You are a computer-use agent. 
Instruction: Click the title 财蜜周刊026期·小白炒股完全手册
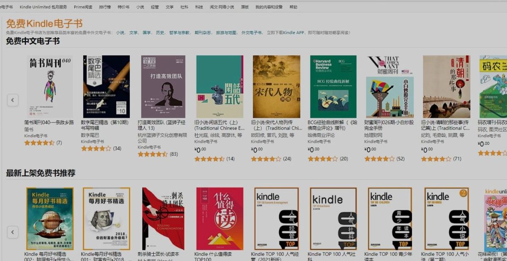tap(389, 125)
